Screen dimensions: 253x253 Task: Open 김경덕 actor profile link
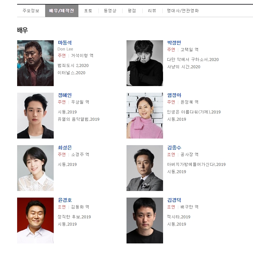pyautogui.click(x=174, y=200)
